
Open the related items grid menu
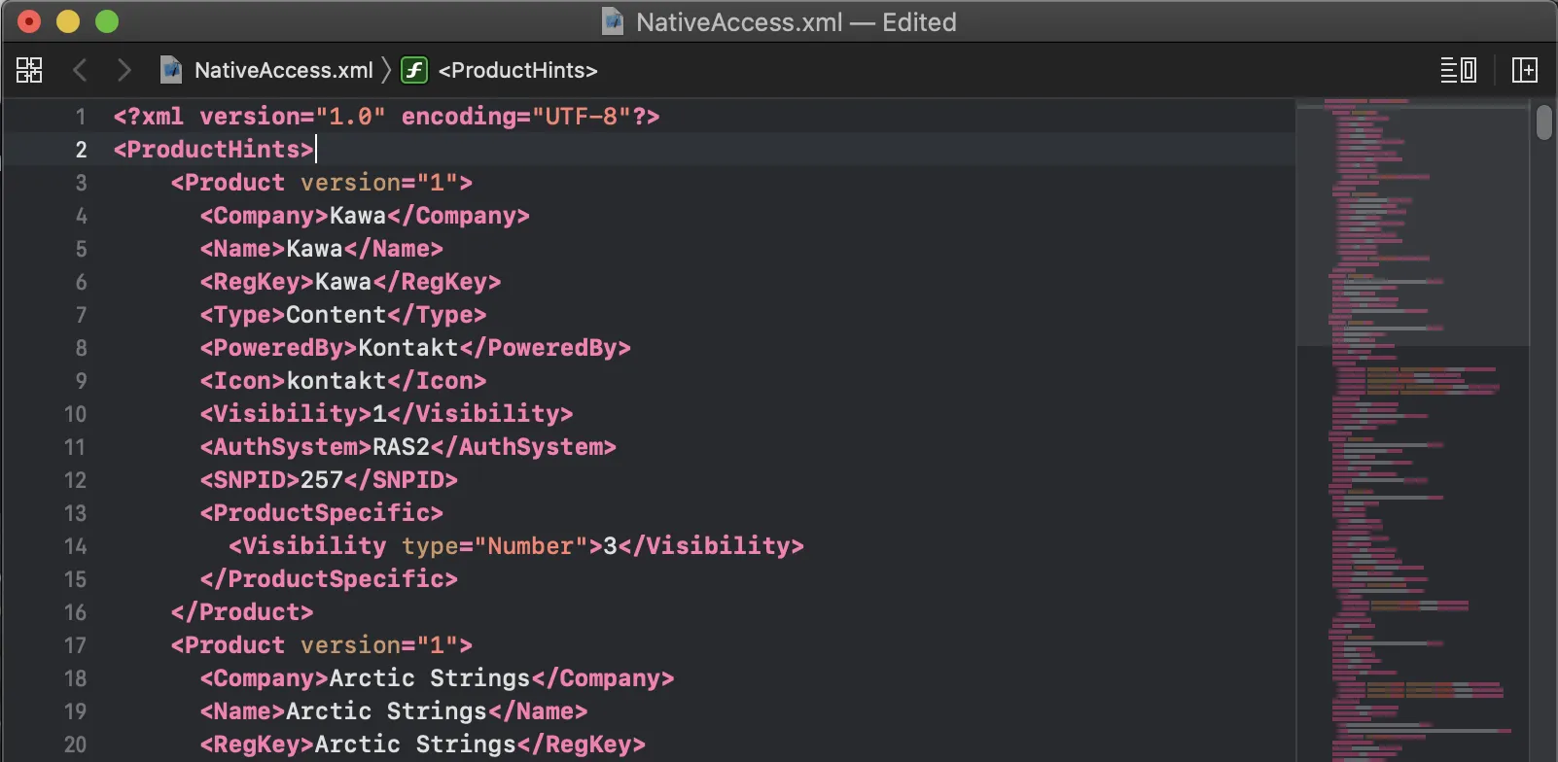[29, 70]
